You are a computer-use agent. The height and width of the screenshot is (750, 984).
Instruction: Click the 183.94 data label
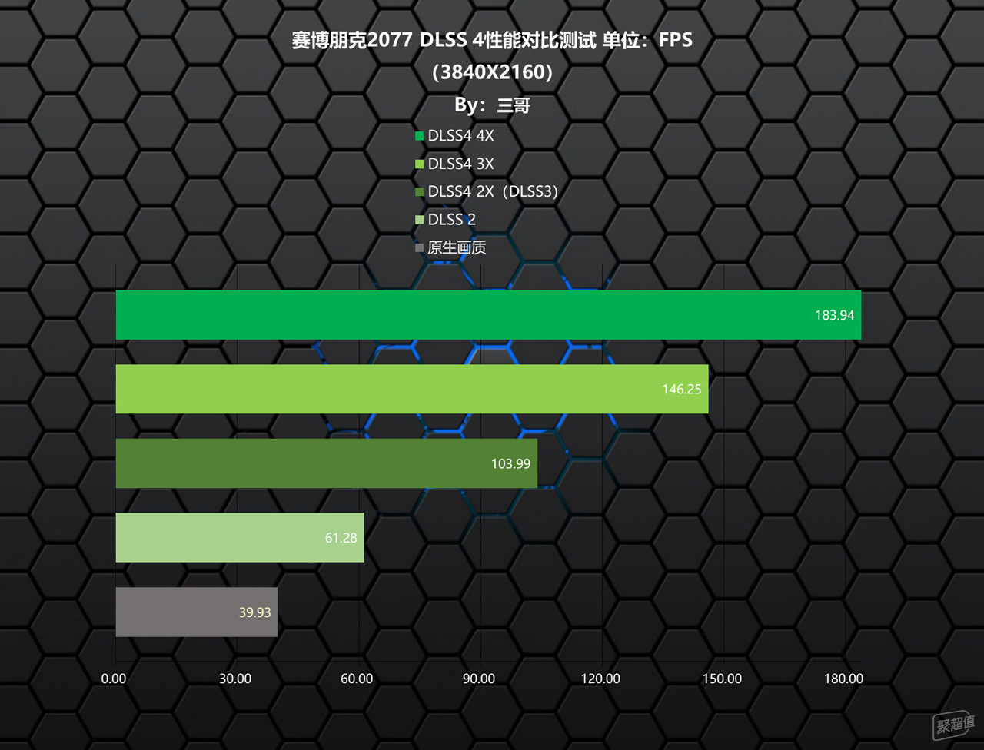(835, 315)
